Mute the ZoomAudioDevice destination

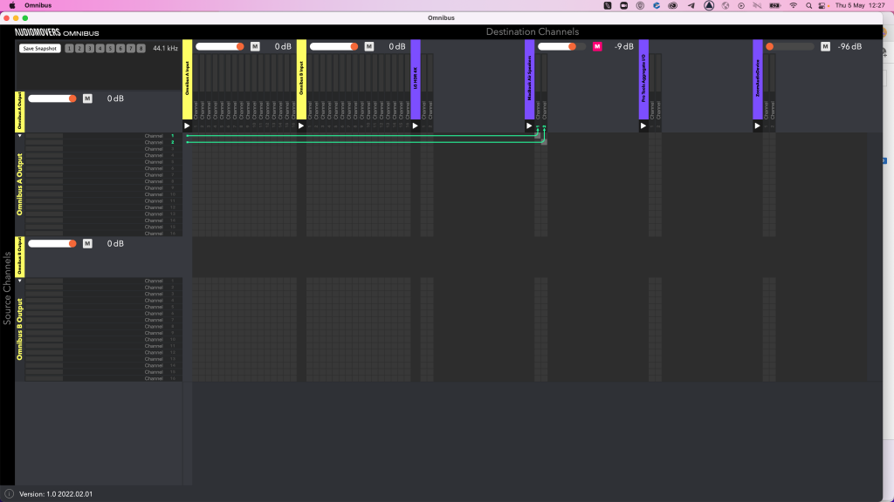(x=825, y=47)
